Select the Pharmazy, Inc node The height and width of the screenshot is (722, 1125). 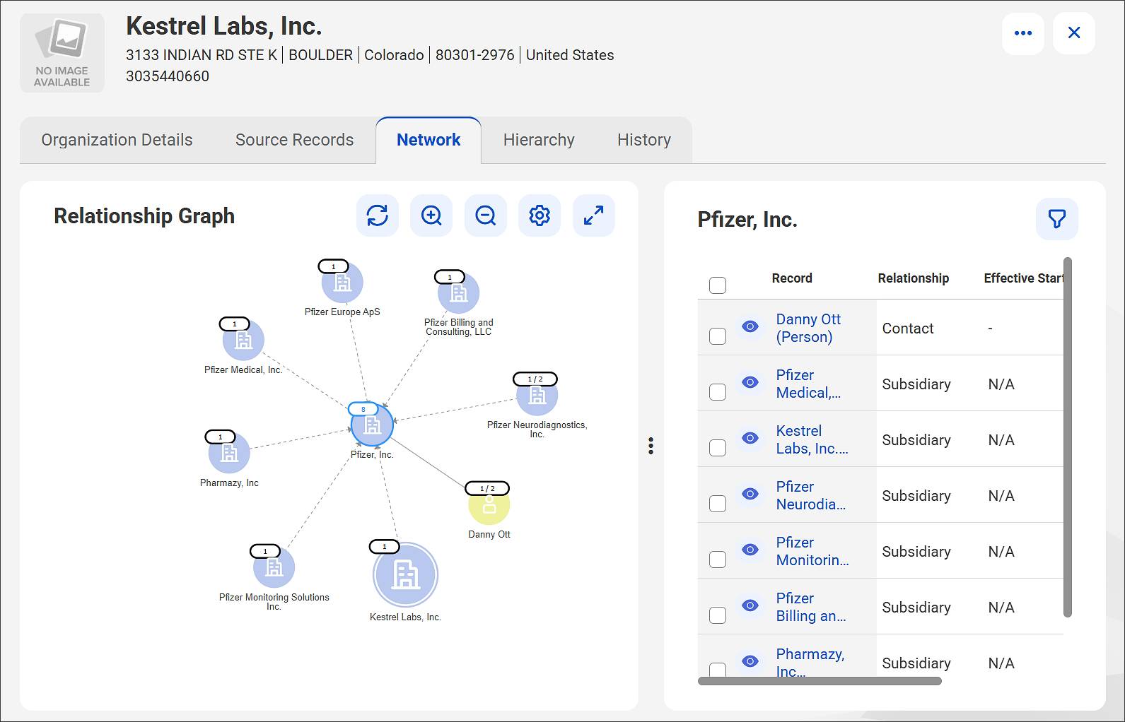(229, 453)
